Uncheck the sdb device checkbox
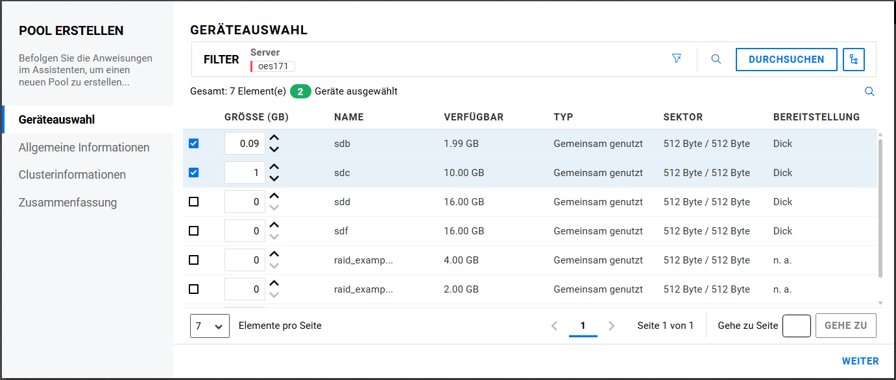 193,144
